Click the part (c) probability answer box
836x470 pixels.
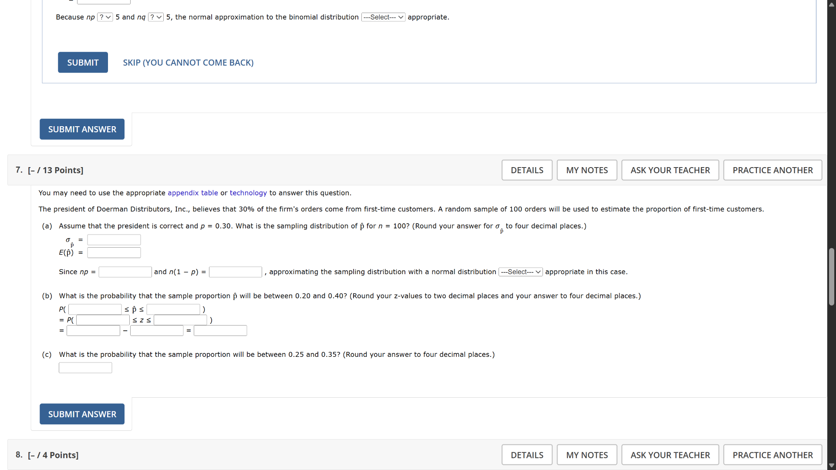[85, 367]
